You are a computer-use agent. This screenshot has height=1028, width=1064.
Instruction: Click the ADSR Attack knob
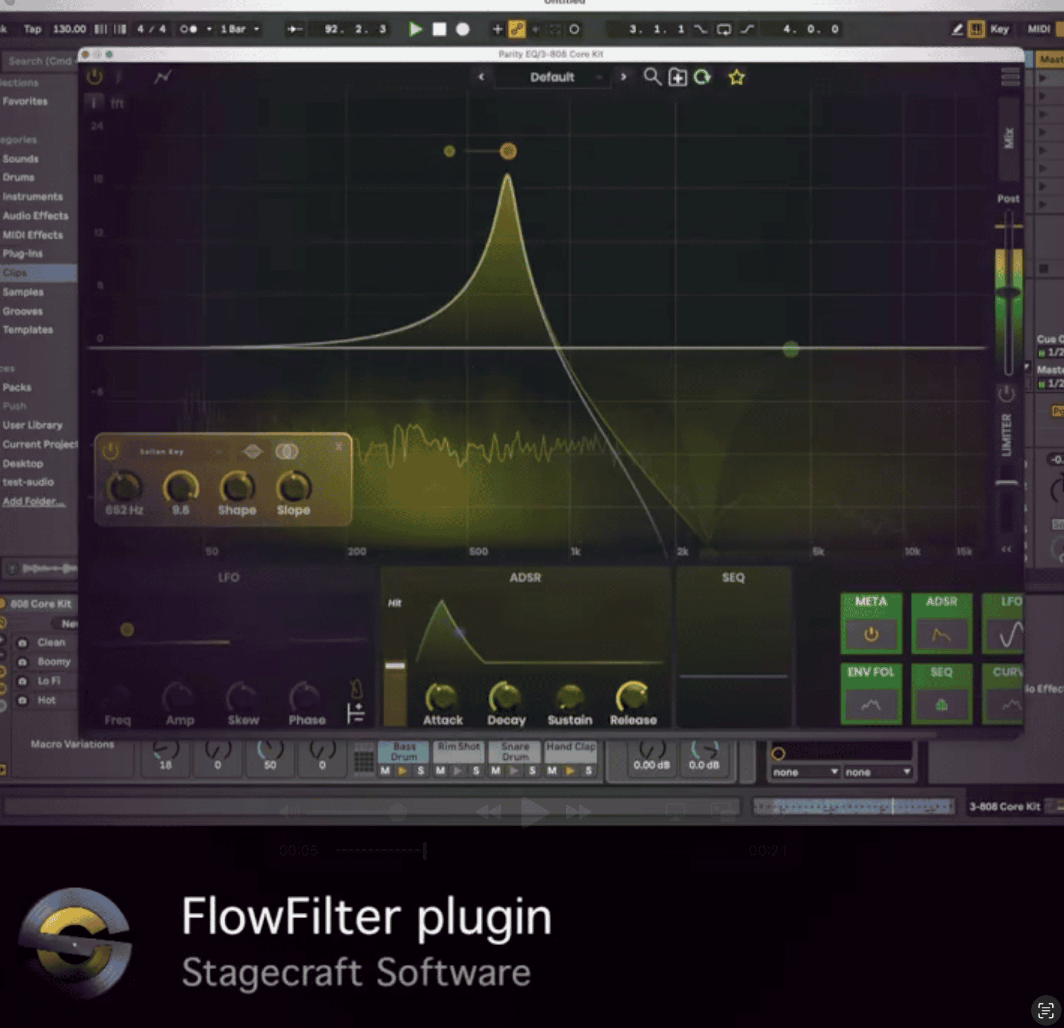pyautogui.click(x=442, y=697)
